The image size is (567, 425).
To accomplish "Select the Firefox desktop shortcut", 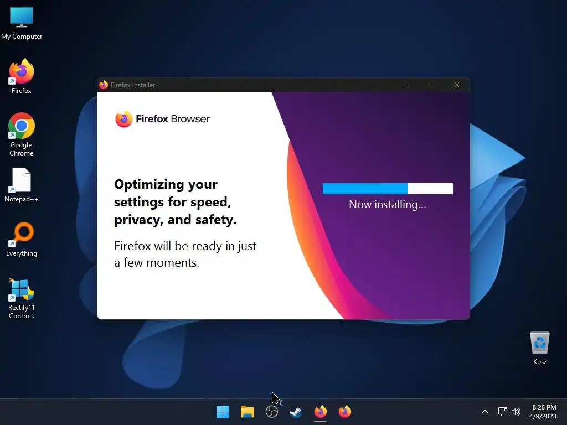I will [22, 76].
